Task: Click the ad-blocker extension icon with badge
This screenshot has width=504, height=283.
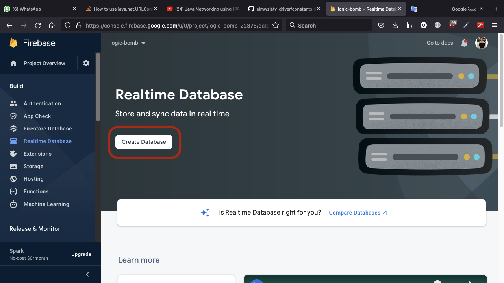Action: click(453, 25)
